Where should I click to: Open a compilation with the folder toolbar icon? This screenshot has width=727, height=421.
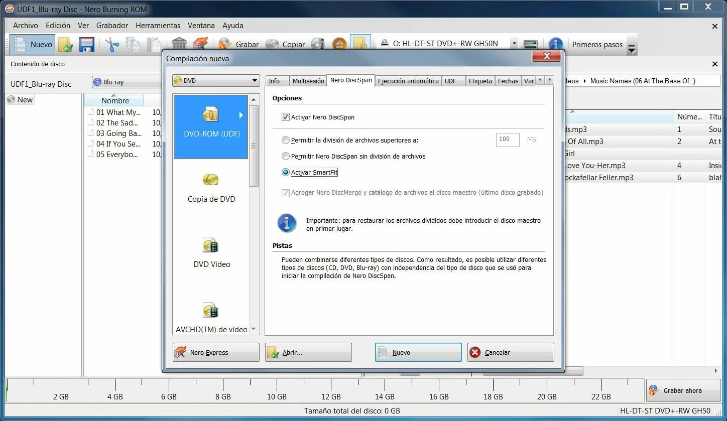[66, 45]
